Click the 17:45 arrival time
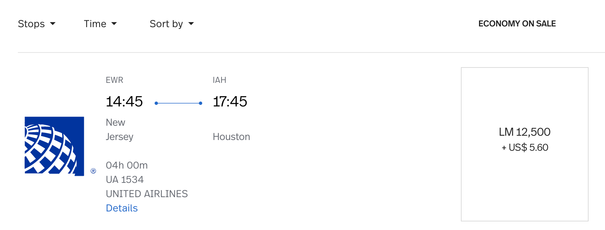Screen dimensions: 605x230 pos(230,102)
